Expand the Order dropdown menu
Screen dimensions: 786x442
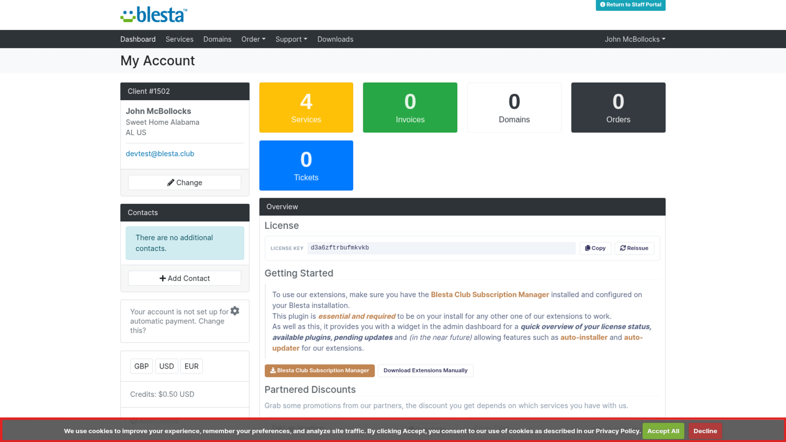coord(253,39)
